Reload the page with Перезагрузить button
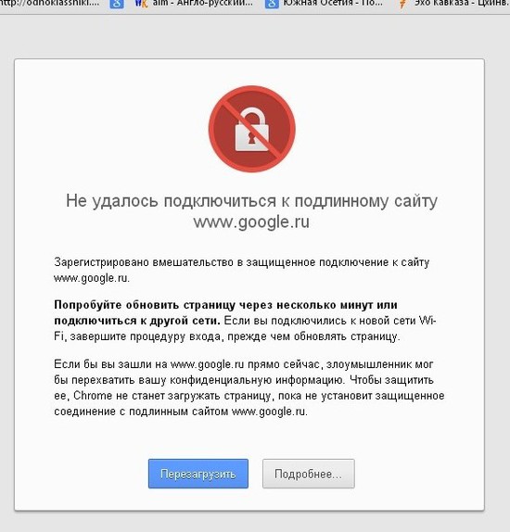 click(198, 474)
